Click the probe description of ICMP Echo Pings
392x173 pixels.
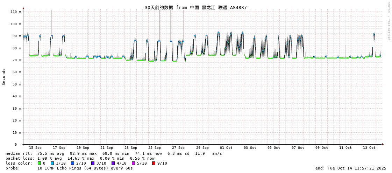[85, 168]
